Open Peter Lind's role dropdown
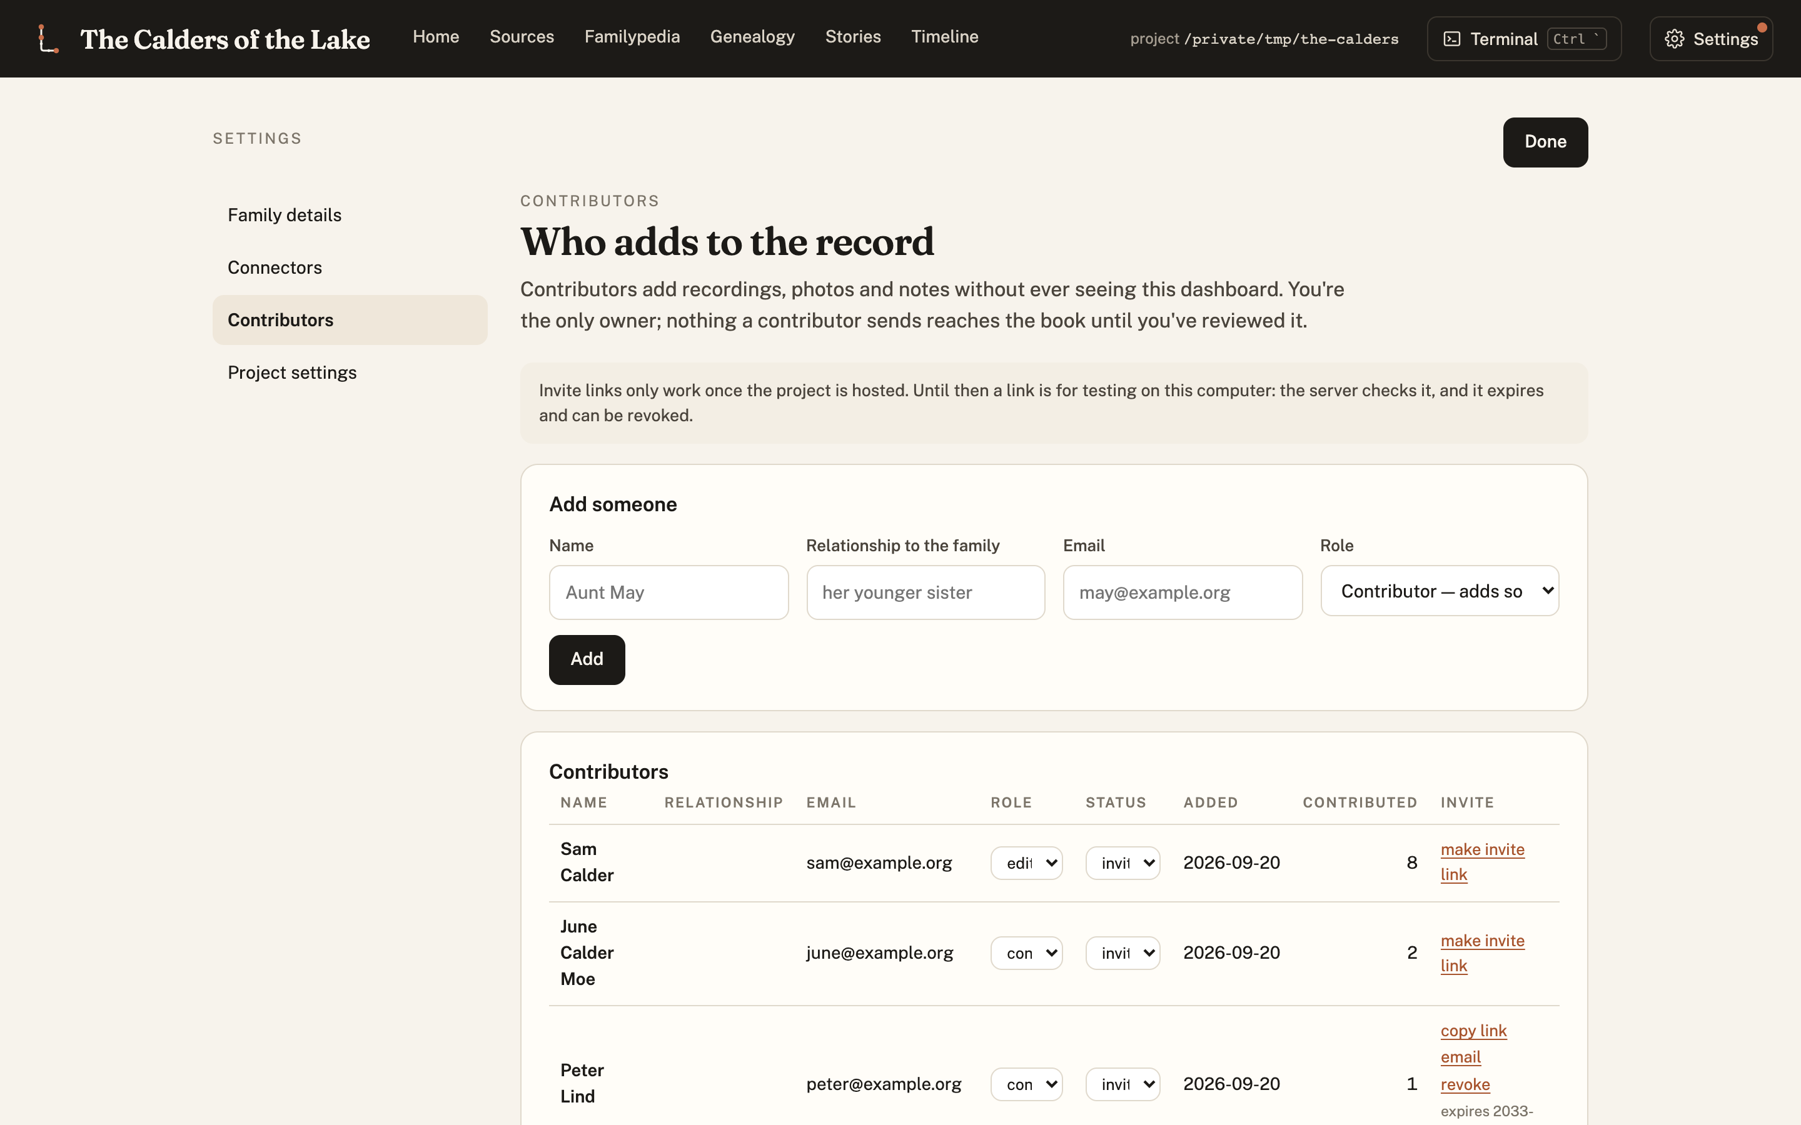Image resolution: width=1801 pixels, height=1125 pixels. (x=1026, y=1084)
